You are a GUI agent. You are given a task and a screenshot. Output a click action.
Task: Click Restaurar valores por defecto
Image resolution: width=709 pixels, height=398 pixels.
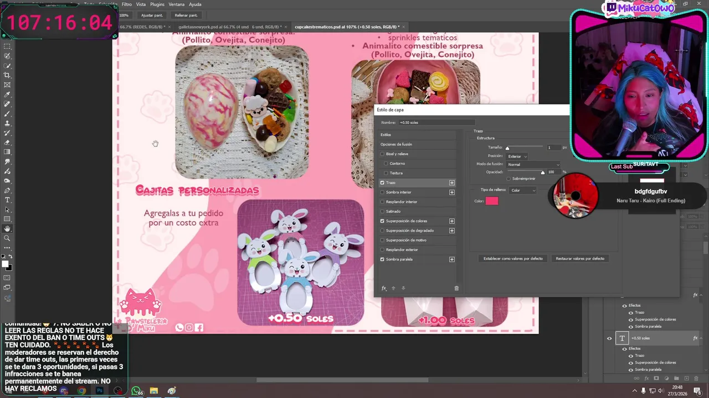(x=580, y=258)
